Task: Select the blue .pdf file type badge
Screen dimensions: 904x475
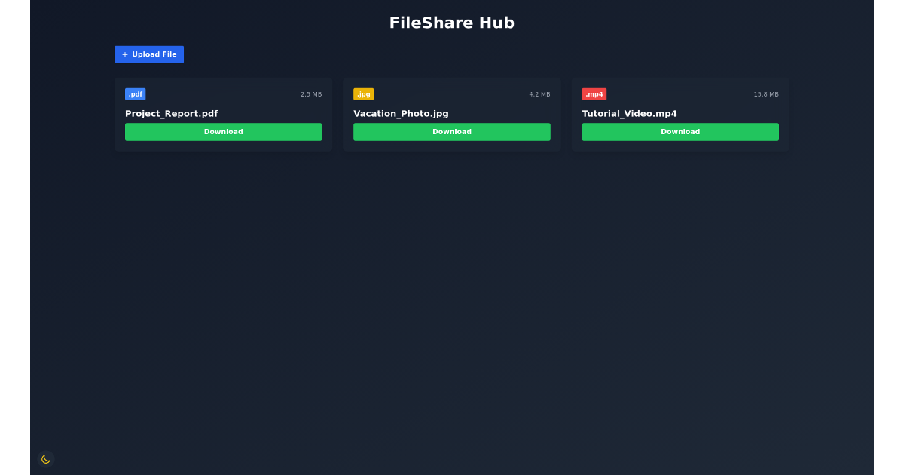Action: [135, 93]
